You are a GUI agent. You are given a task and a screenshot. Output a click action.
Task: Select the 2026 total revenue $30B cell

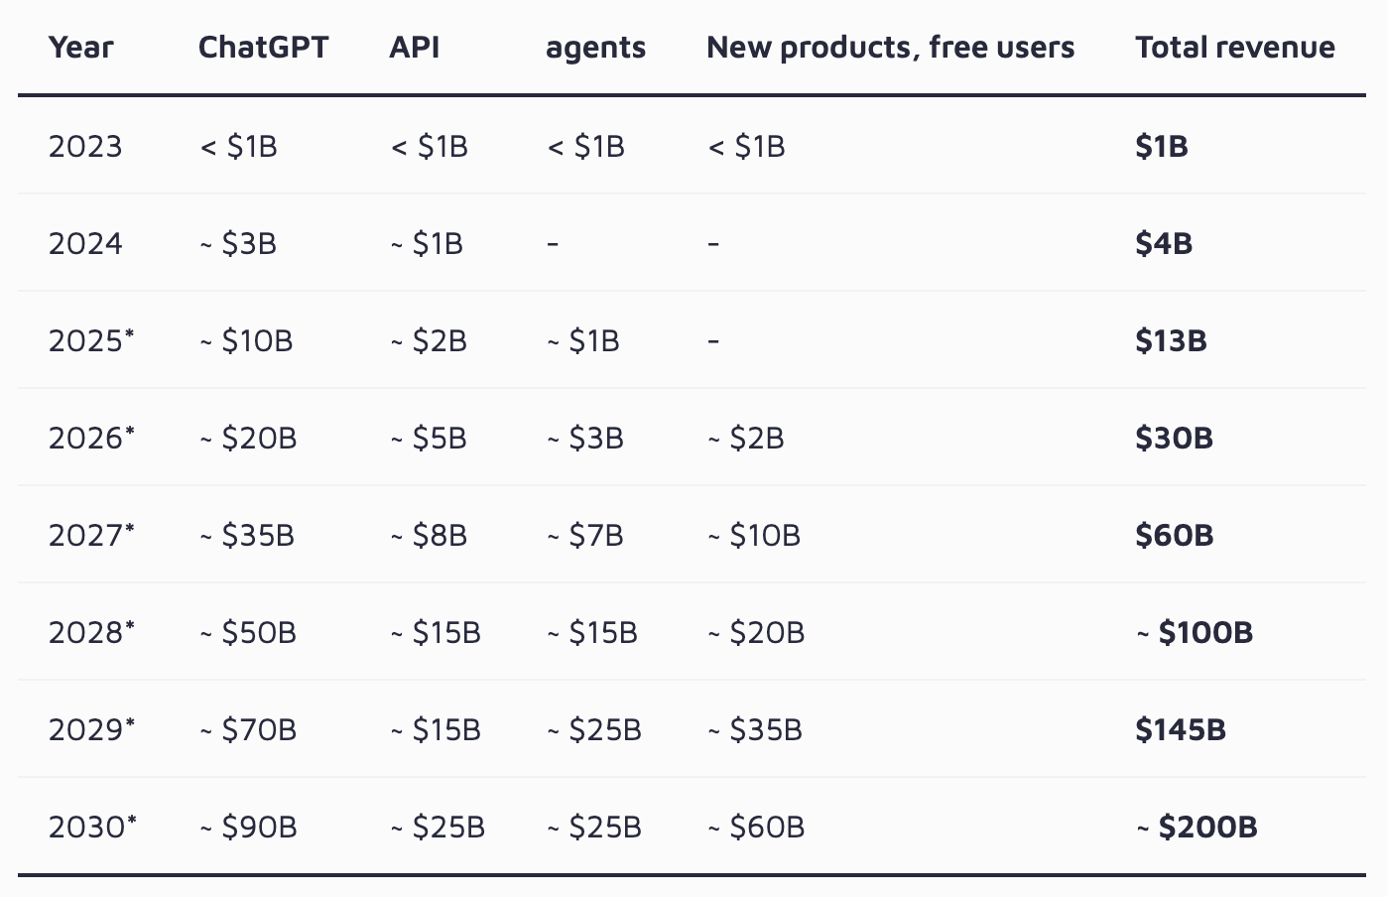[1174, 439]
